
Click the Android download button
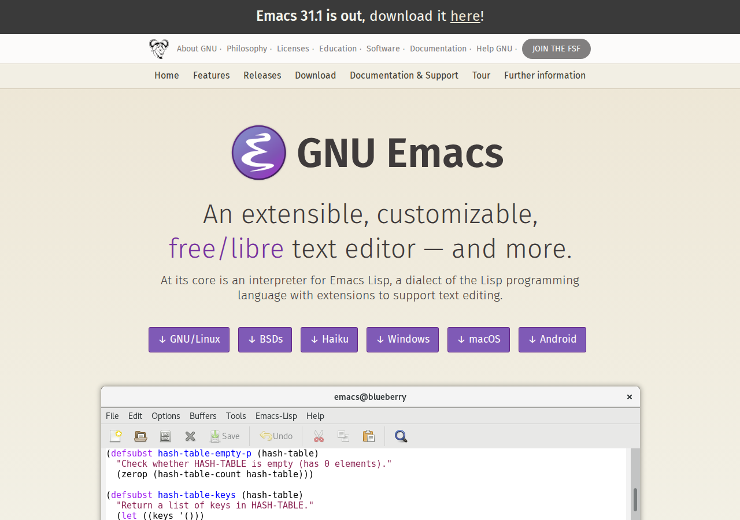552,340
